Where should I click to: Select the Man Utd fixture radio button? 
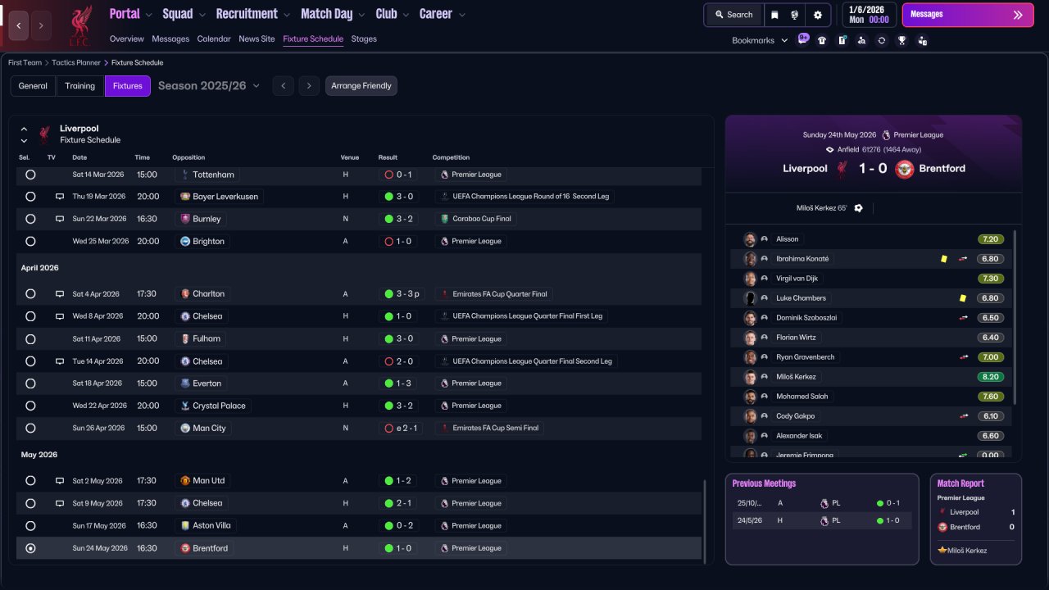tap(30, 481)
